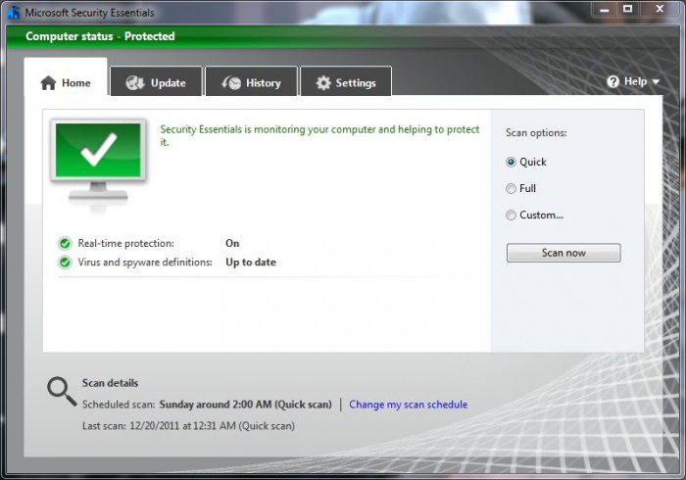Choose the Custom... scan option

pos(511,216)
